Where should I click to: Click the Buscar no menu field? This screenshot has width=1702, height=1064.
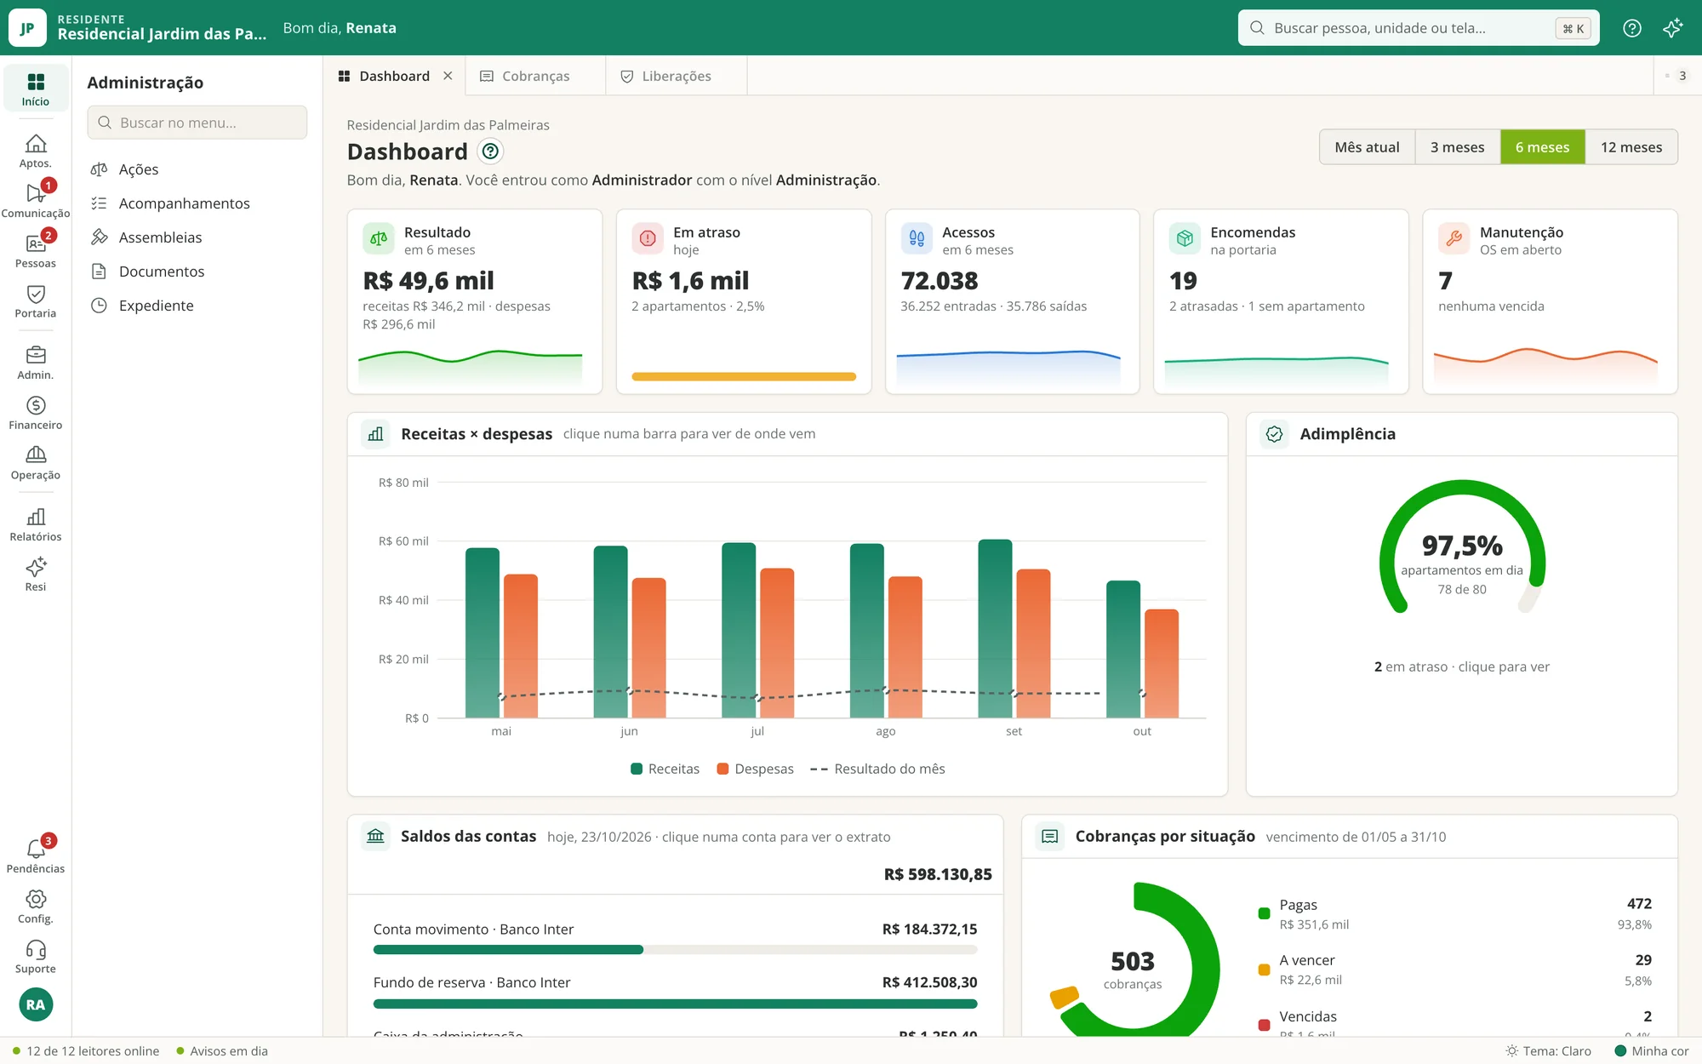point(197,123)
